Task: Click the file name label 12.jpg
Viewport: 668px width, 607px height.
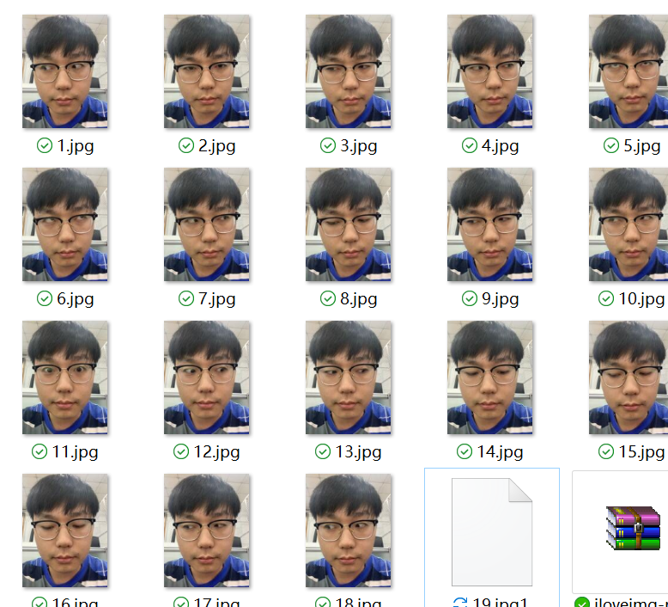Action: tap(217, 452)
